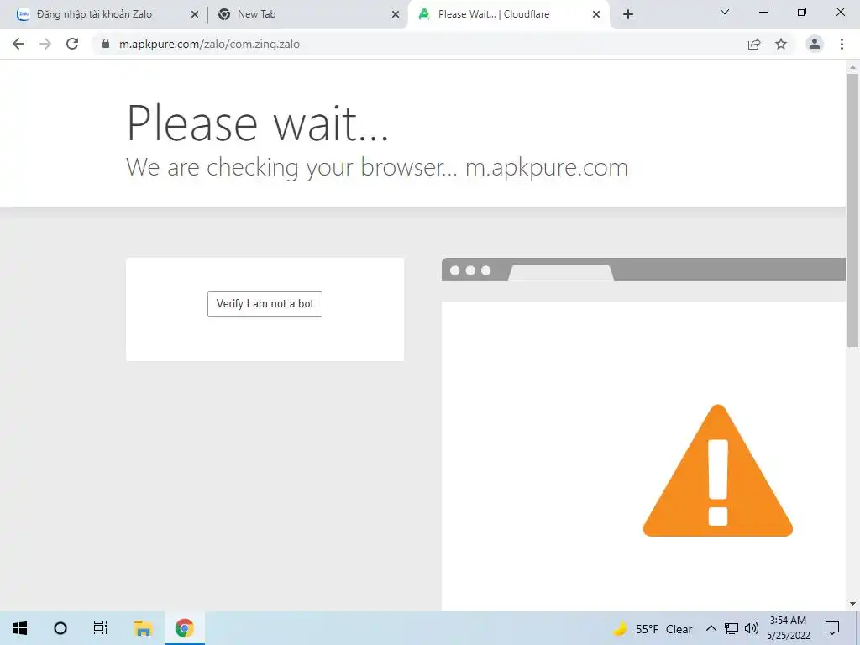Click the page vertical scrollbar thumb
860x645 pixels.
point(852,210)
